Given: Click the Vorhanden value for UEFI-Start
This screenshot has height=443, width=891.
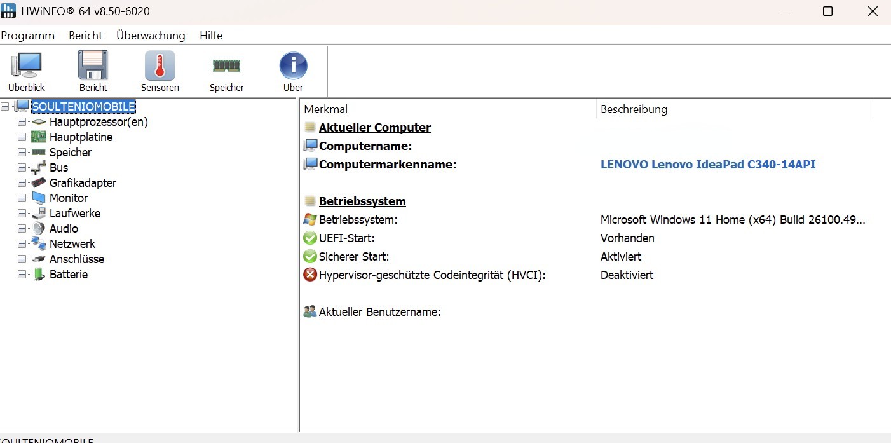Looking at the screenshot, I should click(x=627, y=238).
